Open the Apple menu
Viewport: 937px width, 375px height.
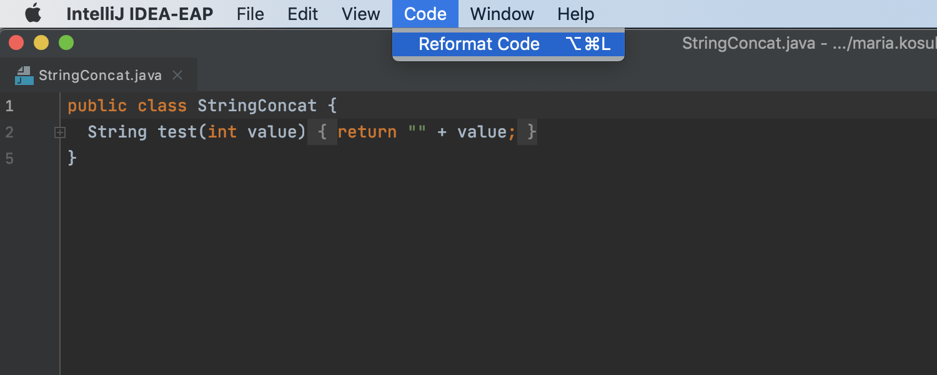click(32, 13)
